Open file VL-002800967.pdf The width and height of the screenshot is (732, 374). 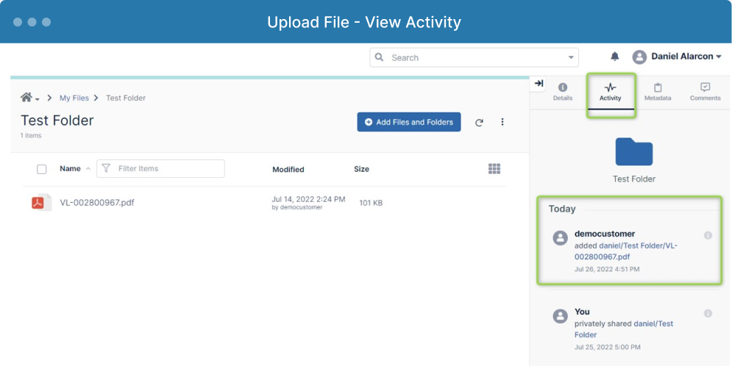click(97, 202)
